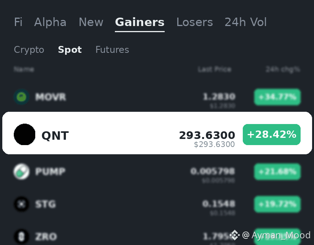Open the 24h Vol tab
The image size is (314, 245).
tap(245, 22)
